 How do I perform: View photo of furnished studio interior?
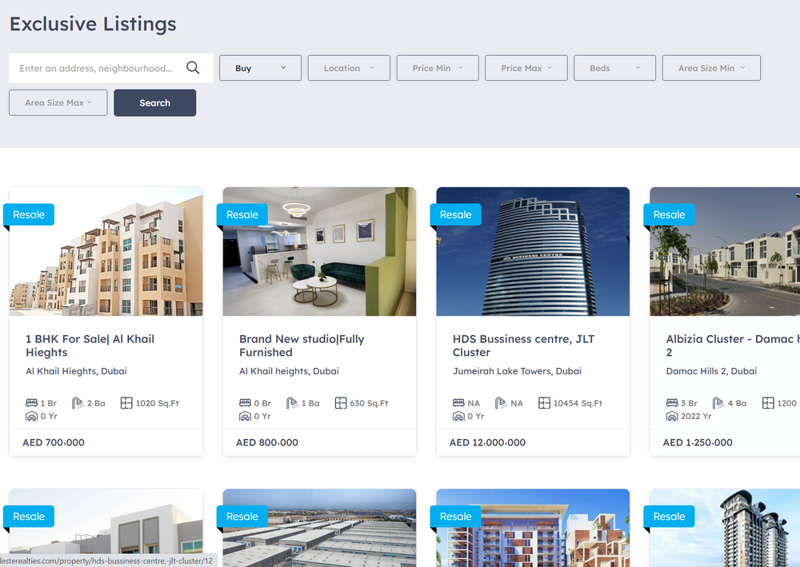point(319,251)
